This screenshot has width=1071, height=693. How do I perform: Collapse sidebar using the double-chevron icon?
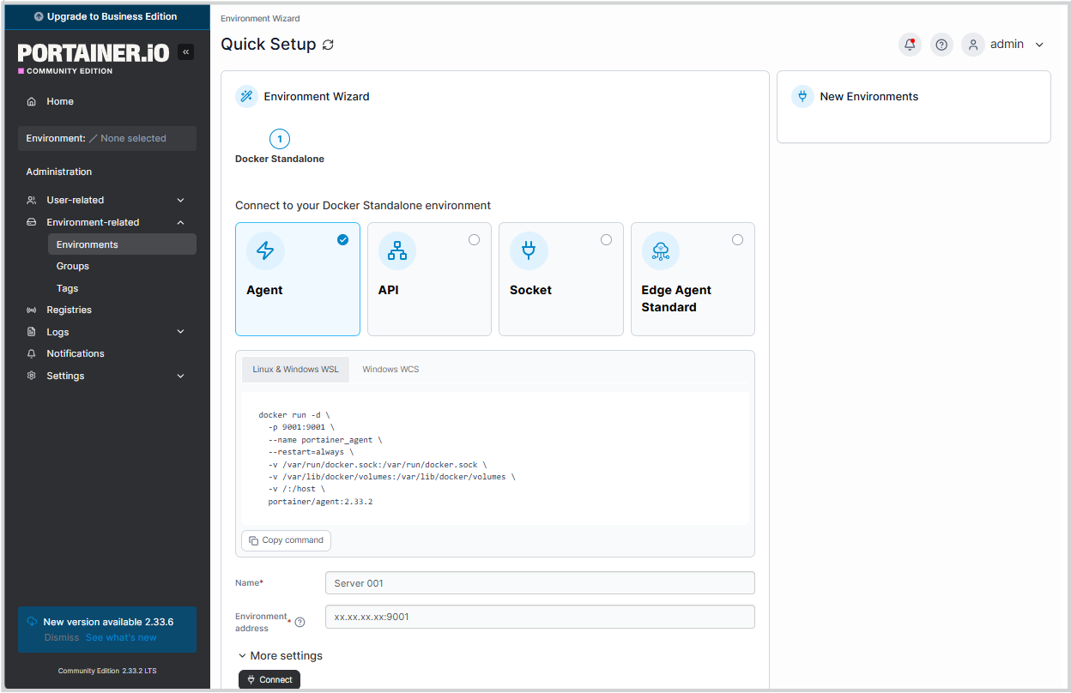pos(185,52)
